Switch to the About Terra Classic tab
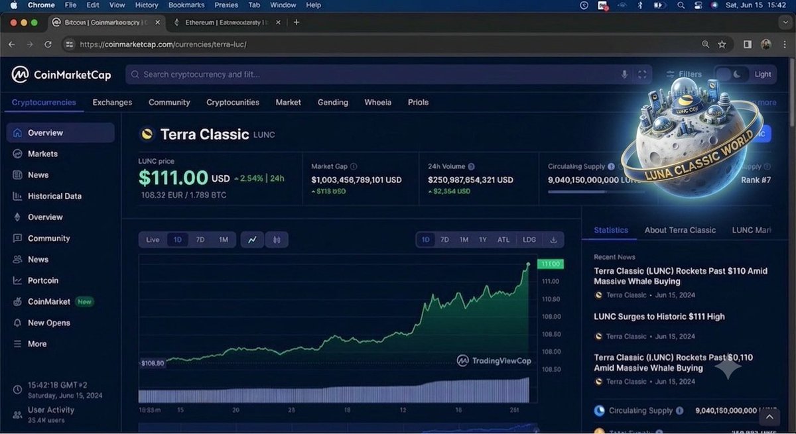Image resolution: width=796 pixels, height=434 pixels. [680, 230]
